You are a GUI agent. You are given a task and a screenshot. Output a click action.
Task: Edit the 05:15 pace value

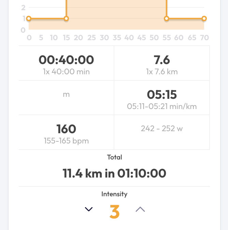click(x=162, y=94)
